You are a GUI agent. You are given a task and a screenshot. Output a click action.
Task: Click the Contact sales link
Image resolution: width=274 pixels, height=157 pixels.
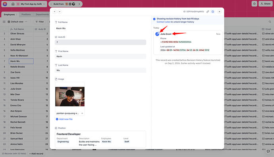163,22
